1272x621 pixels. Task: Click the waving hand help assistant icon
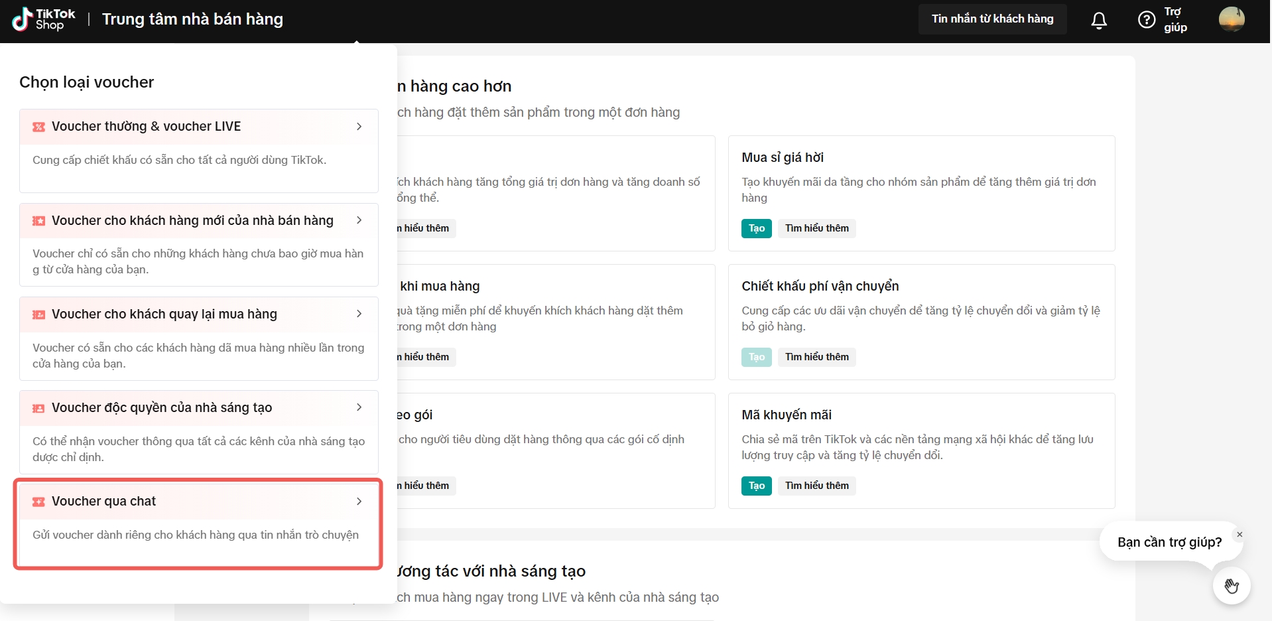point(1232,586)
